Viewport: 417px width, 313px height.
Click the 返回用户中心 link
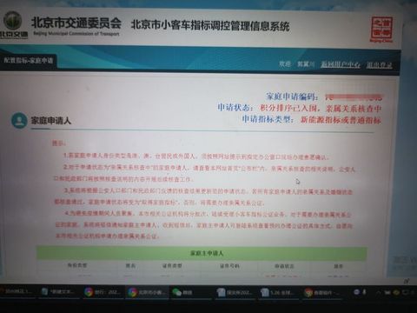tap(341, 64)
